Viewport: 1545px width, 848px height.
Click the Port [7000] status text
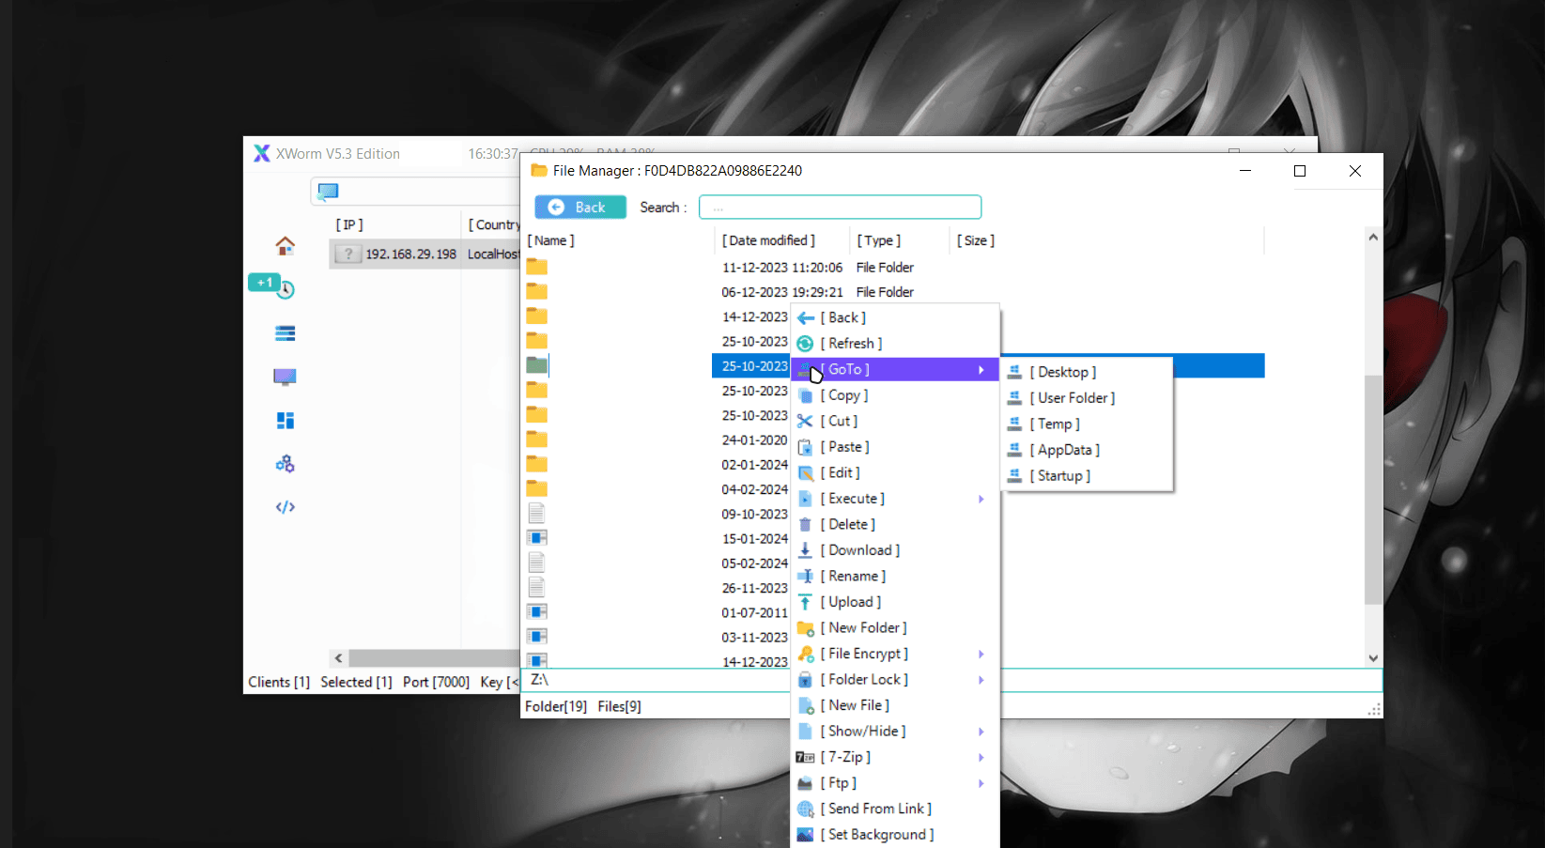pos(436,682)
